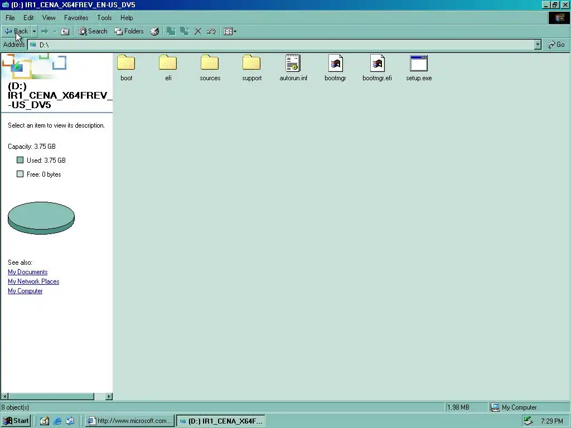The width and height of the screenshot is (571, 428).
Task: Select the autorun.inf file
Action: (293, 68)
